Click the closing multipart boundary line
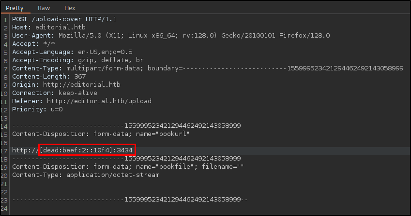Screen dimensions: 411x216 click(x=130, y=200)
